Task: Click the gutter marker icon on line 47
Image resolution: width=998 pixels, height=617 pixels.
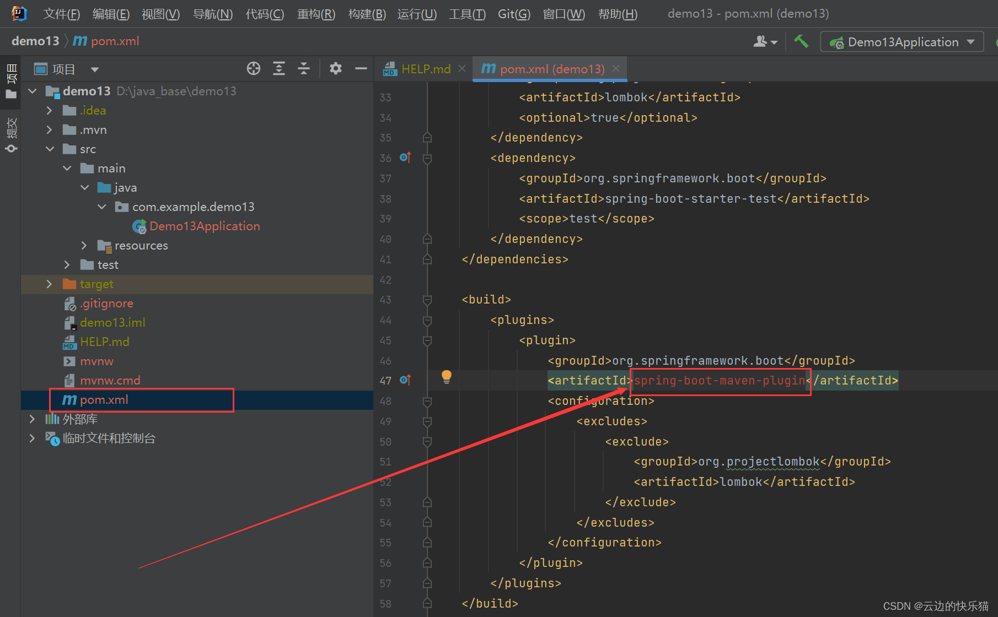Action: (405, 380)
